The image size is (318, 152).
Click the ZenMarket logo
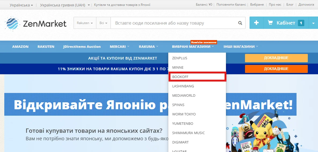pos(36,24)
